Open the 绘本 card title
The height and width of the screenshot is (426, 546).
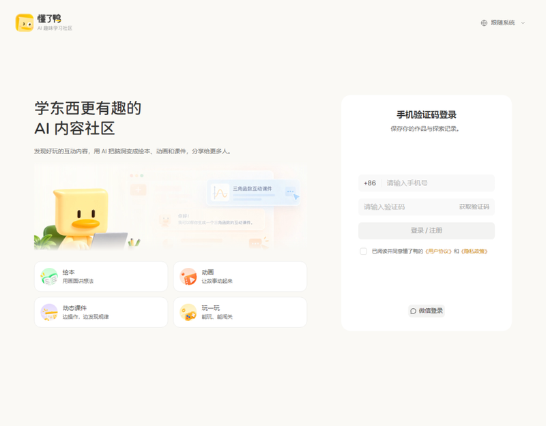pyautogui.click(x=69, y=272)
